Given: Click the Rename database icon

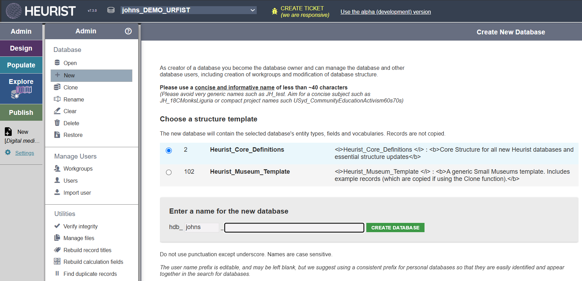Looking at the screenshot, I should pos(57,99).
